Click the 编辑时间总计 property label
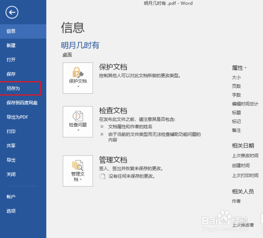The image size is (263, 238). 245,104
